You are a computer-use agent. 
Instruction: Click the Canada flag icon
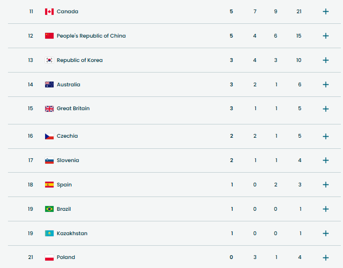(49, 12)
